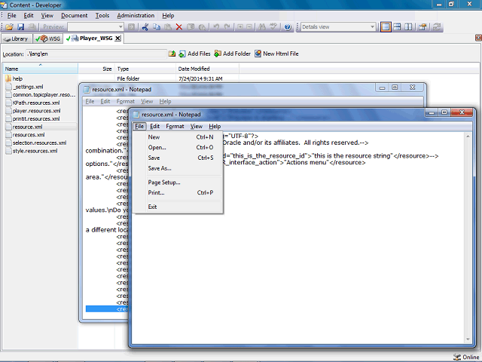Select the printit.resources.xml file
482x362 pixels.
36,119
